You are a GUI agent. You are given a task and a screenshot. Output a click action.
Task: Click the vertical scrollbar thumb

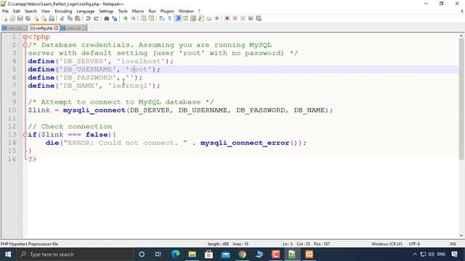[461, 99]
